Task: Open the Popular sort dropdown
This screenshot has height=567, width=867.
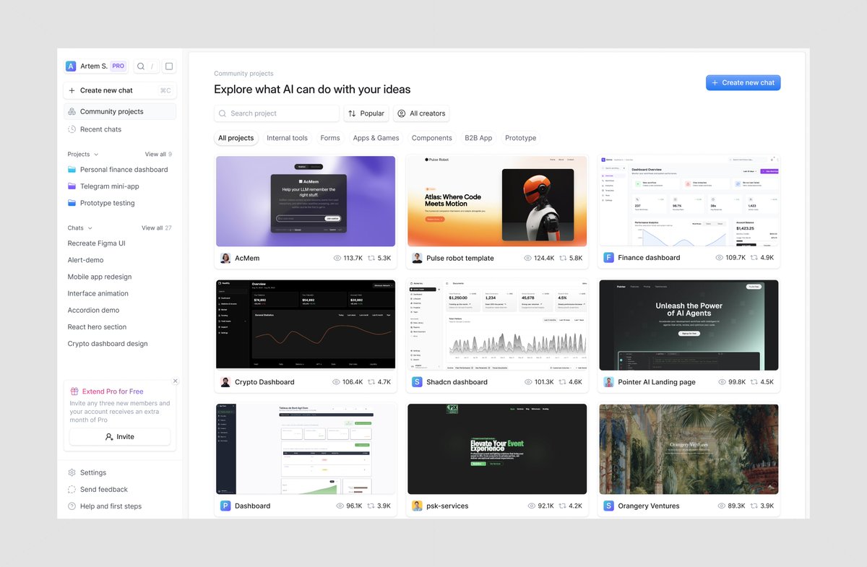Action: click(366, 113)
